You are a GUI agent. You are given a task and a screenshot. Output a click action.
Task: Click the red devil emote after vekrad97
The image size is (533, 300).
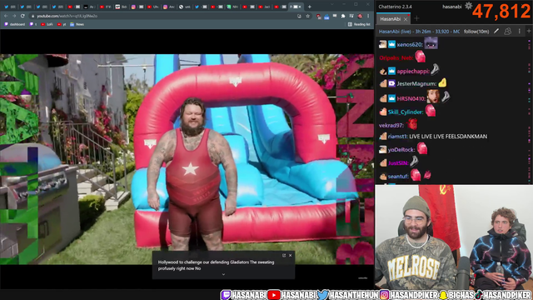click(x=412, y=124)
